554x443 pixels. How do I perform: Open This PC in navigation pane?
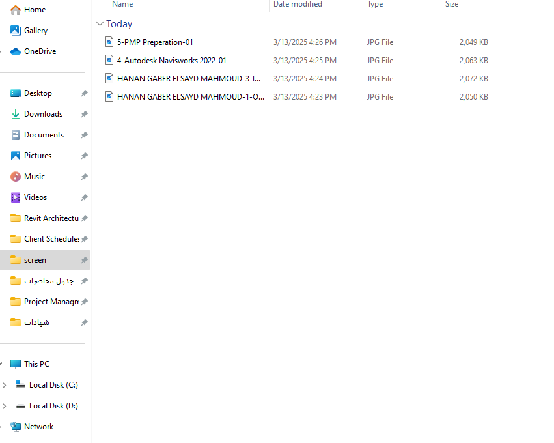click(36, 364)
